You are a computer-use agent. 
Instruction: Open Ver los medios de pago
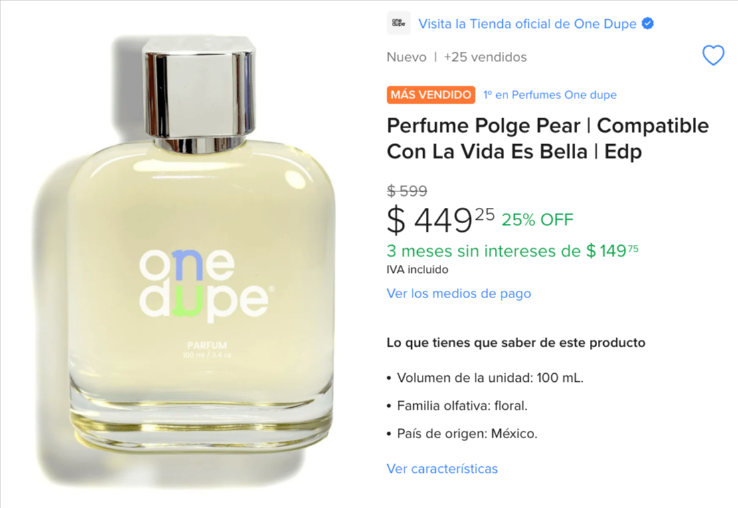click(x=459, y=294)
